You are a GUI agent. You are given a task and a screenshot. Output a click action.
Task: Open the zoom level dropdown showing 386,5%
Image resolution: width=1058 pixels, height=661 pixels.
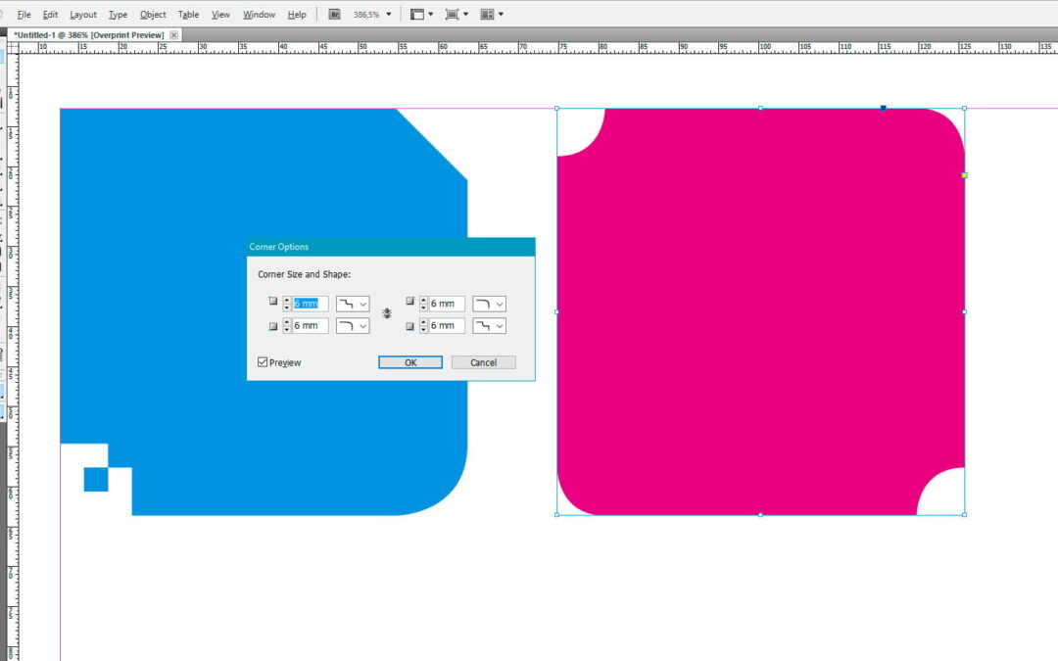[x=389, y=15]
